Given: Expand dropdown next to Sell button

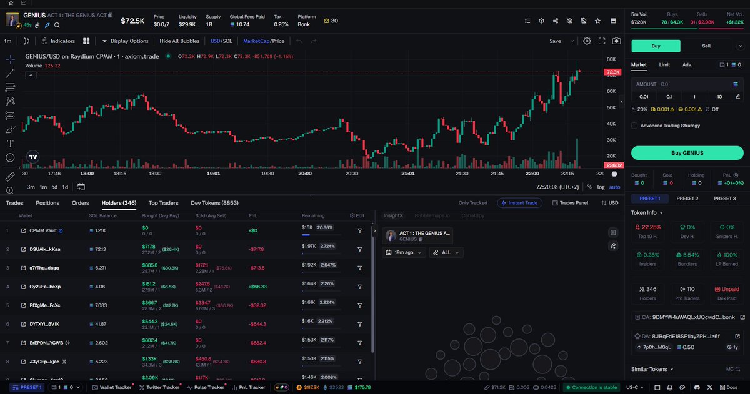Looking at the screenshot, I should [x=740, y=46].
